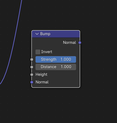
Task: Click the highlighted Strength slider field
Action: 56,59
